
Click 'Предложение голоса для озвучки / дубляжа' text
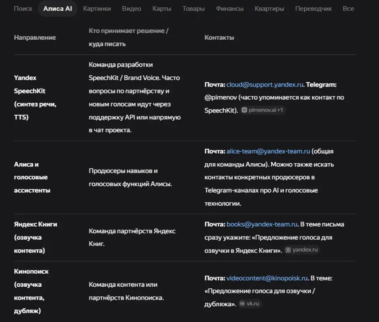click(x=260, y=297)
